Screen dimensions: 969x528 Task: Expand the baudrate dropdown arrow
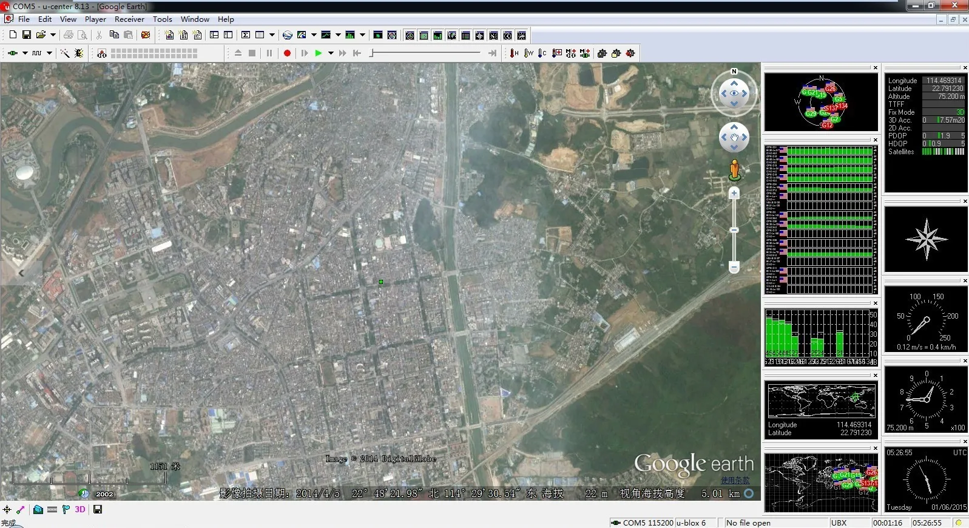[49, 53]
